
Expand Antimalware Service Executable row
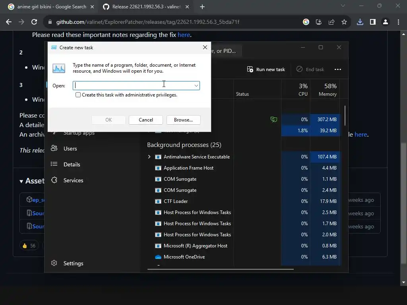coord(149,156)
